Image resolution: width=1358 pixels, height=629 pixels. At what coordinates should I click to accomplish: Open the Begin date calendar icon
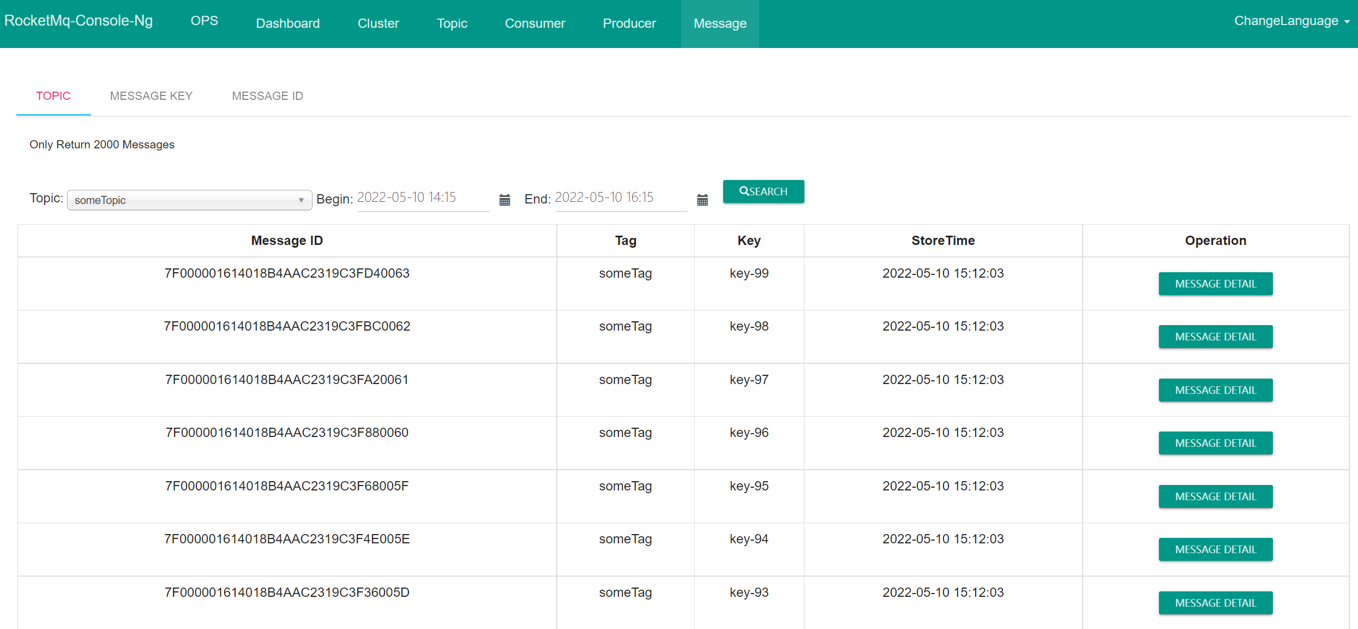pos(504,200)
